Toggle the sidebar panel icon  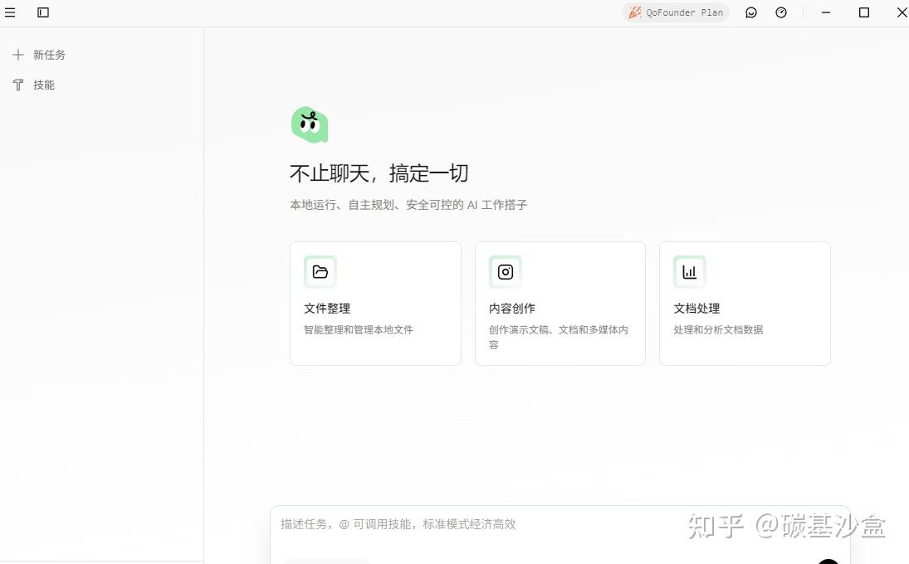click(43, 12)
